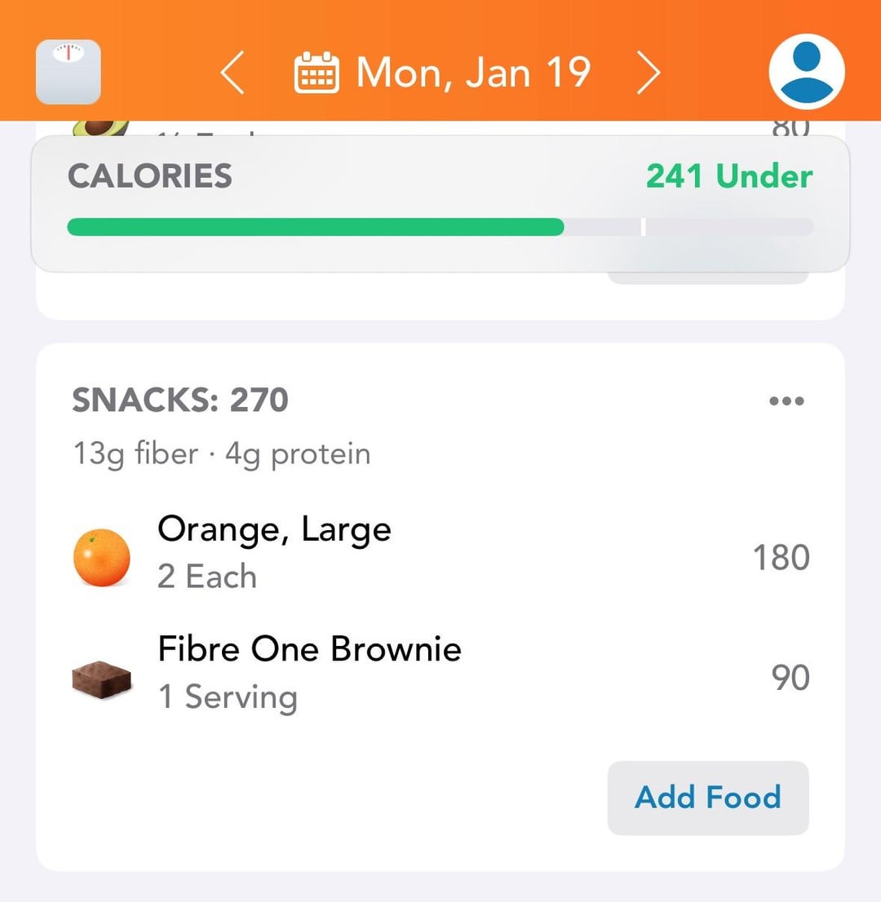Tap the 90 calorie value for brownie

[790, 678]
